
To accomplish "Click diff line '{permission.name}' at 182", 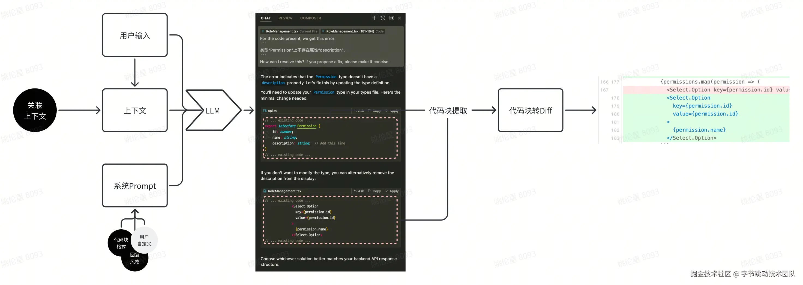I will click(699, 130).
